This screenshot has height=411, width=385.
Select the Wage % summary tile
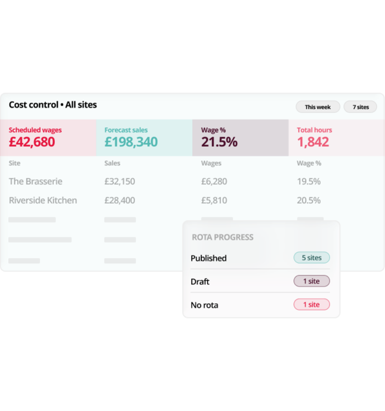pos(241,138)
